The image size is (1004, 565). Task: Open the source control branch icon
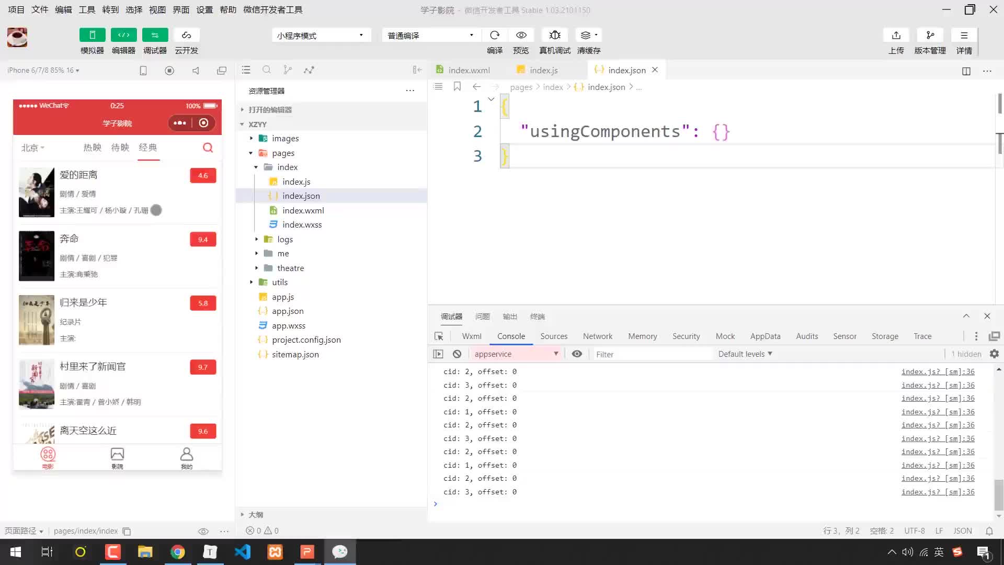tap(288, 70)
